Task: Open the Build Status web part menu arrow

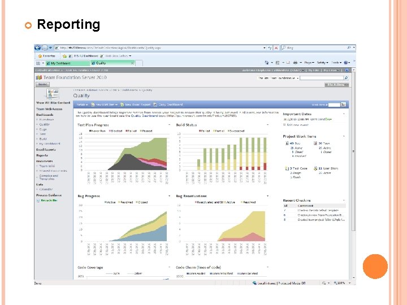Action: [x=267, y=125]
